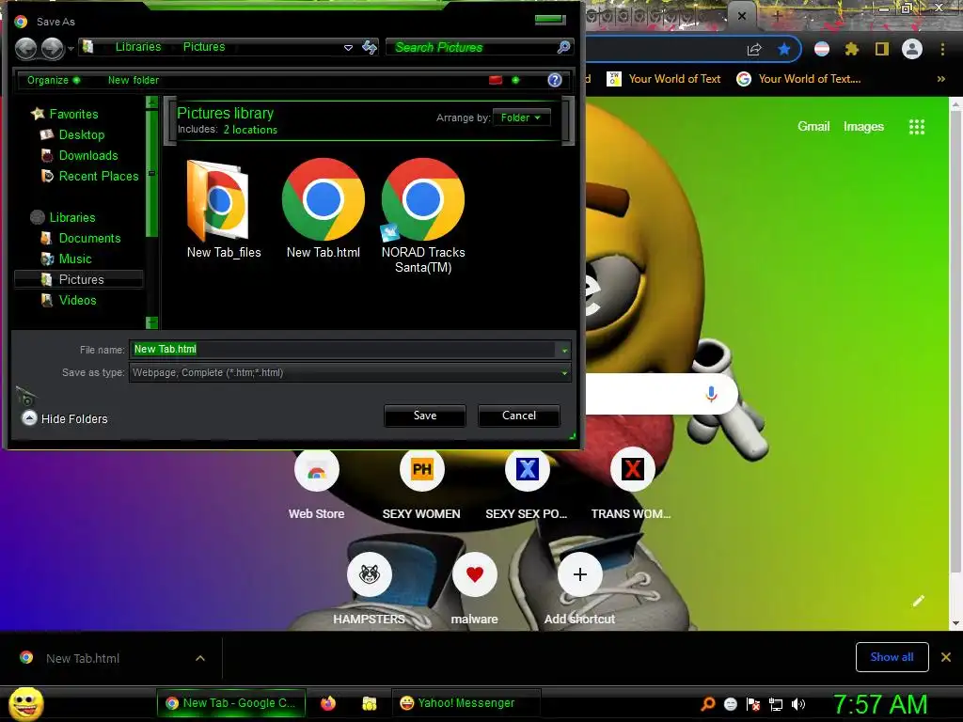Image resolution: width=963 pixels, height=722 pixels.
Task: Open the smiley Start button
Action: 25,703
